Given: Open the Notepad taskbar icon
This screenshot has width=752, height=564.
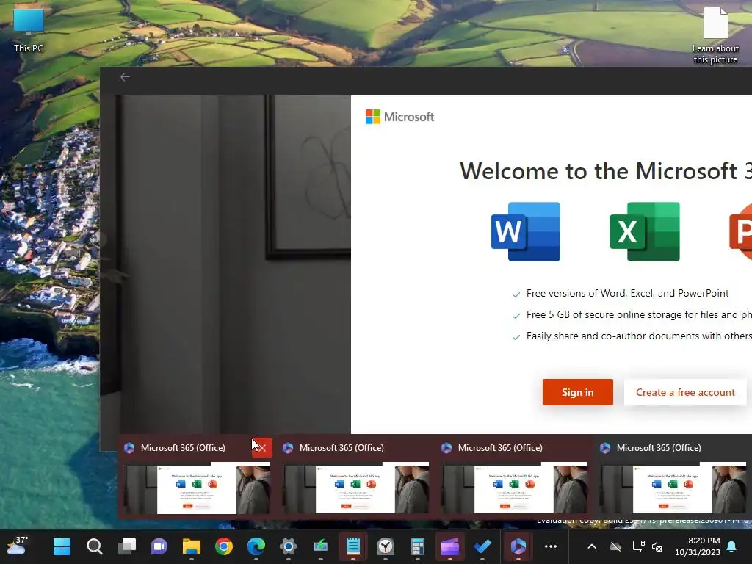Looking at the screenshot, I should point(353,546).
